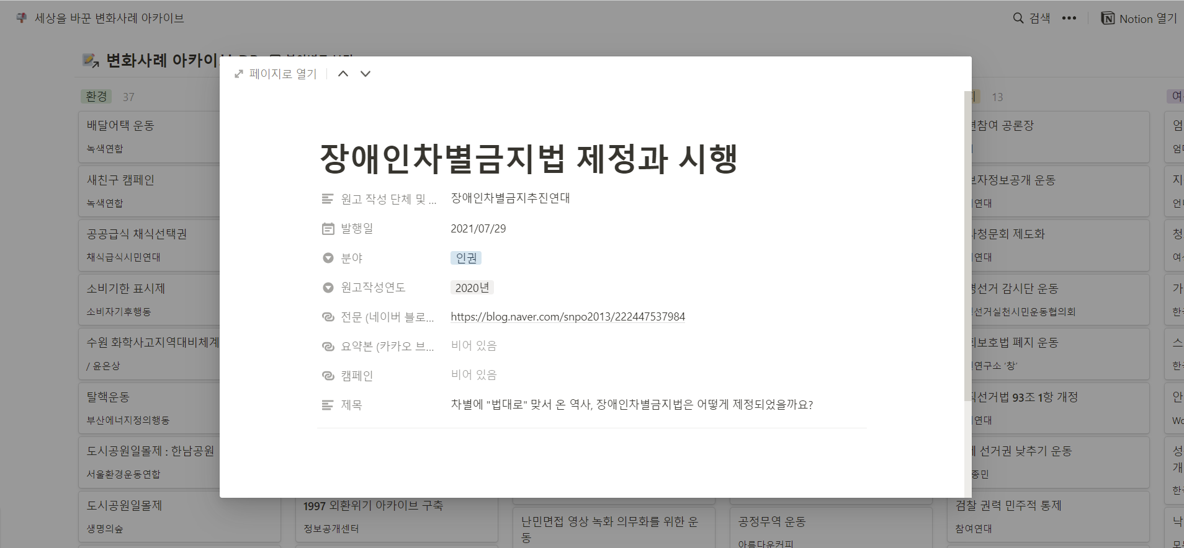Click the expand arrows open-as-page icon
Screen dimensions: 1184x548
tap(239, 74)
